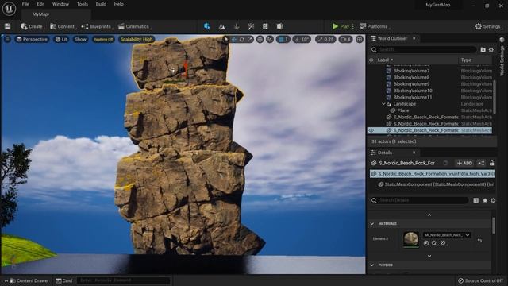This screenshot has width=508, height=286.
Task: Click the viewport layout maximize icon
Action: [x=360, y=39]
